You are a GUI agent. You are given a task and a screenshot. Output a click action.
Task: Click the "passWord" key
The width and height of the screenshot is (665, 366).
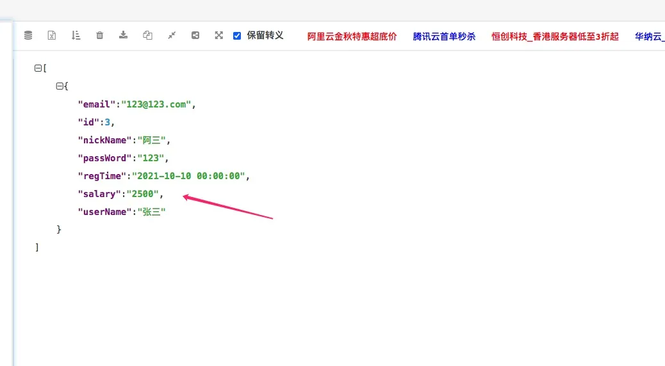point(105,158)
